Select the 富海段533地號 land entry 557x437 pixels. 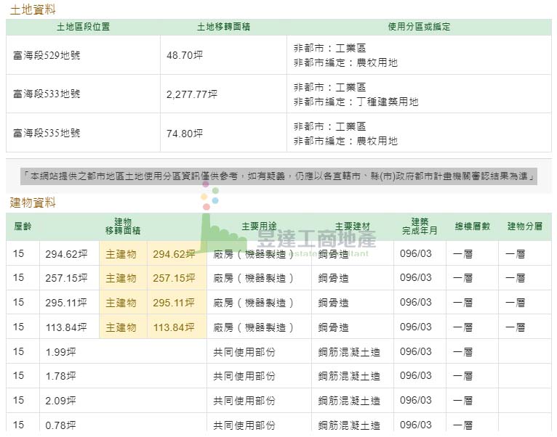click(x=47, y=94)
